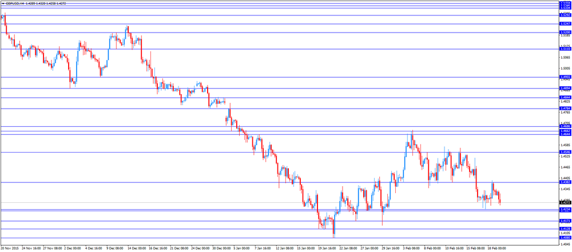Click the 8 Feb 00:00 time label

click(434, 248)
